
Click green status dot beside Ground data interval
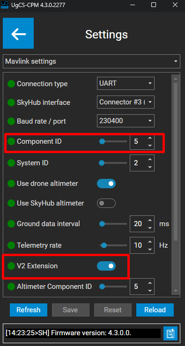[11, 224]
